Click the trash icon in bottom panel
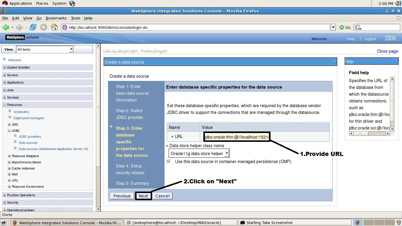 [x=398, y=223]
